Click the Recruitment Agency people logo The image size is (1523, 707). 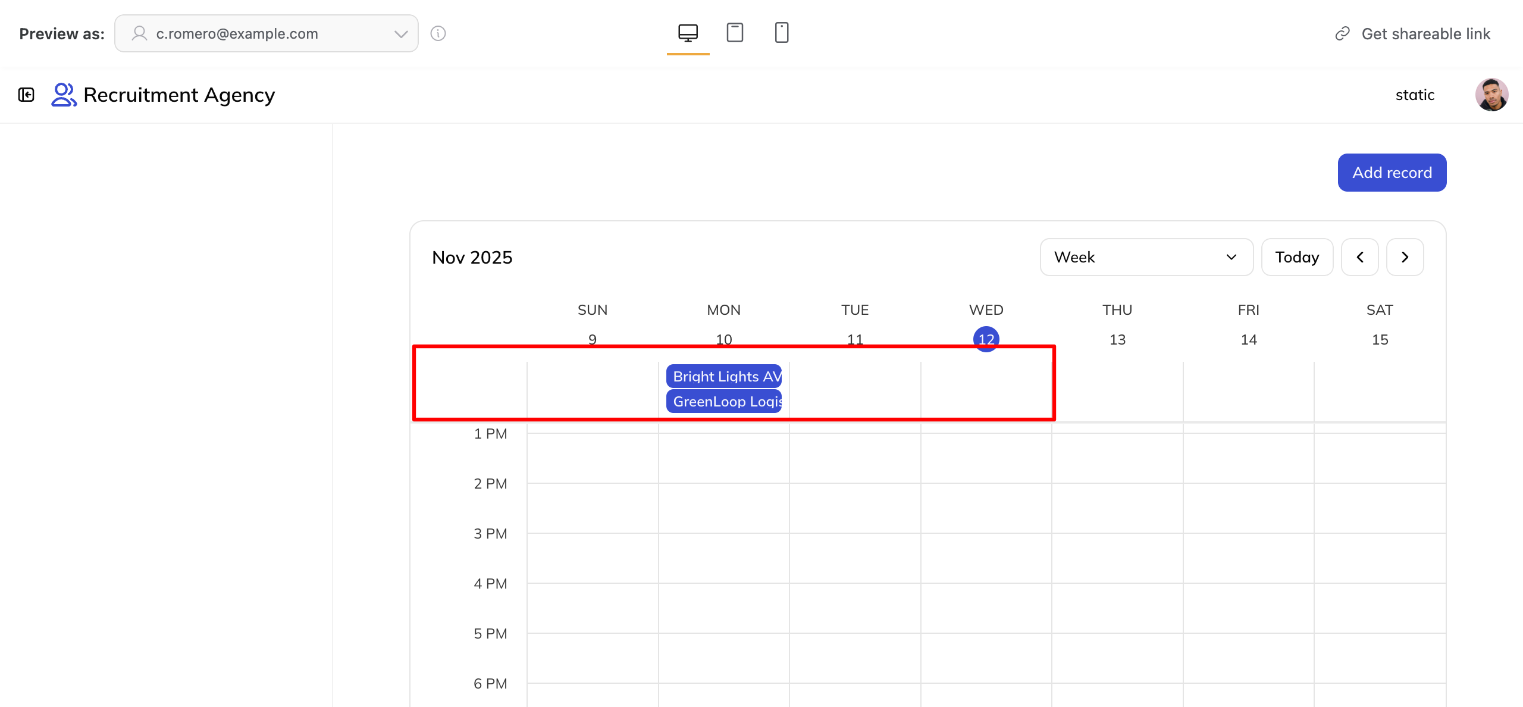point(64,95)
